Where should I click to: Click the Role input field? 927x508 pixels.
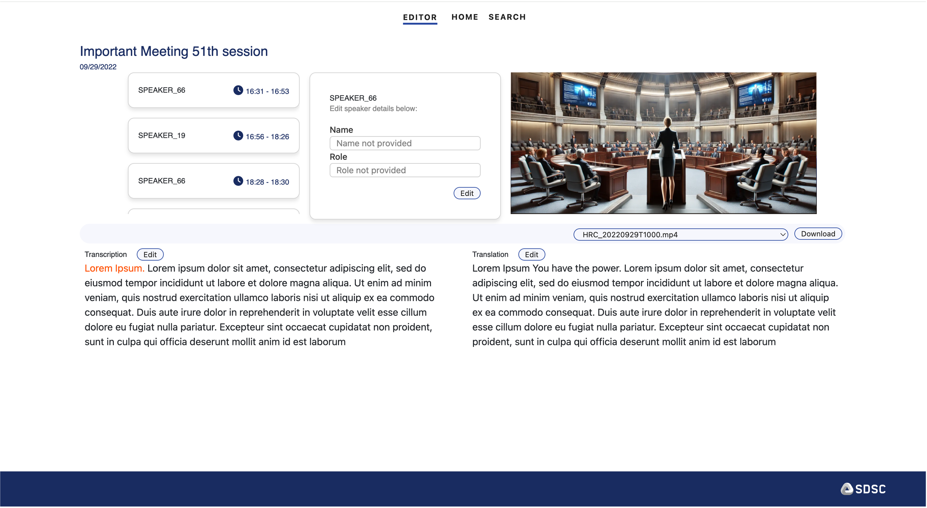(x=405, y=170)
